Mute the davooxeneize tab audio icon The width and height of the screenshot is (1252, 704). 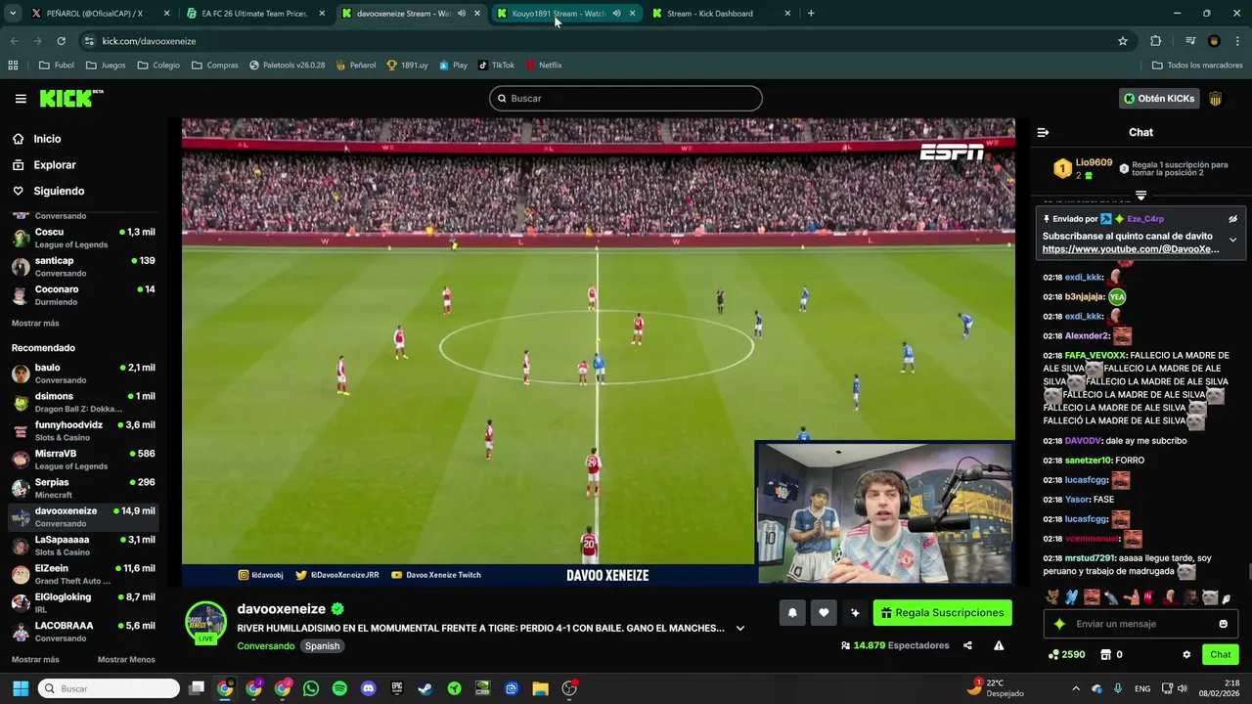[x=462, y=14]
